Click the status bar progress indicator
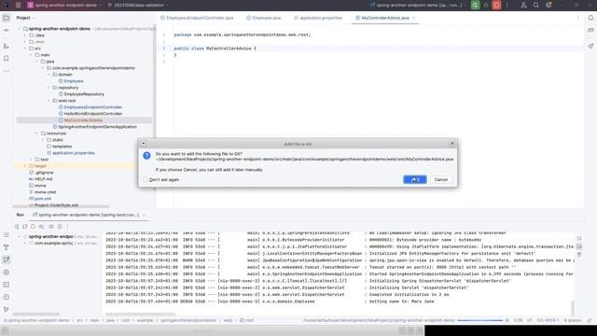Viewport: 597px width, 336px height. pos(479,320)
